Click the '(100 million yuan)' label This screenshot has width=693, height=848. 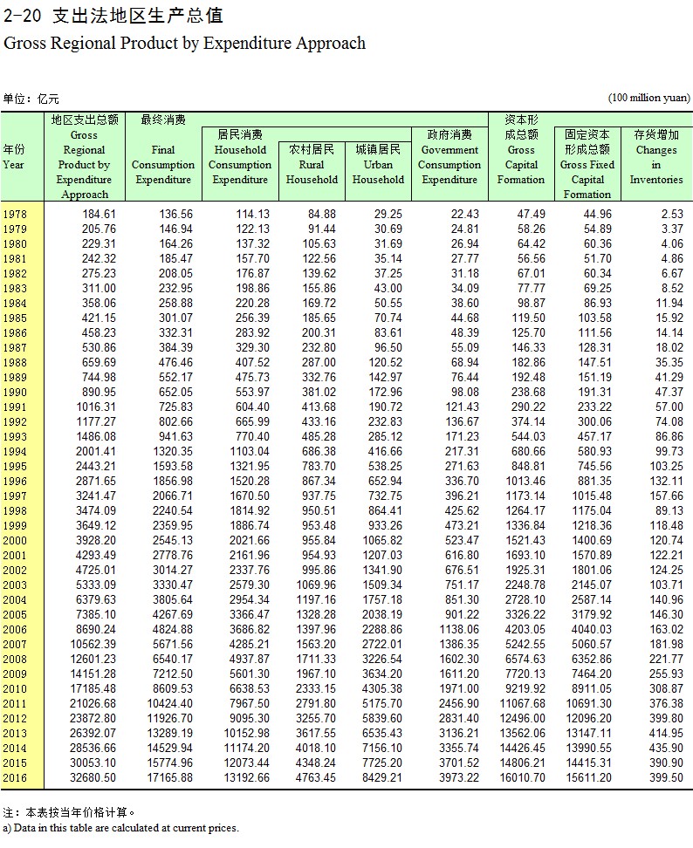coord(649,98)
